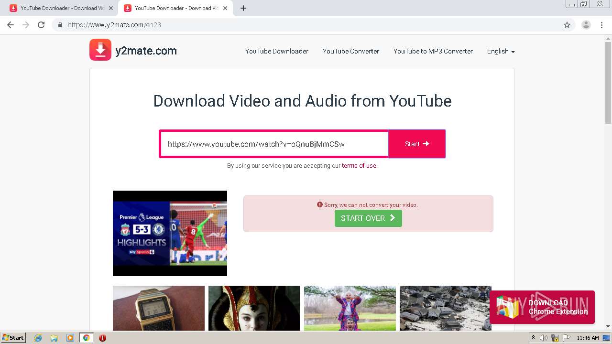Open the Windows Start menu
The image size is (612, 344).
(13, 338)
